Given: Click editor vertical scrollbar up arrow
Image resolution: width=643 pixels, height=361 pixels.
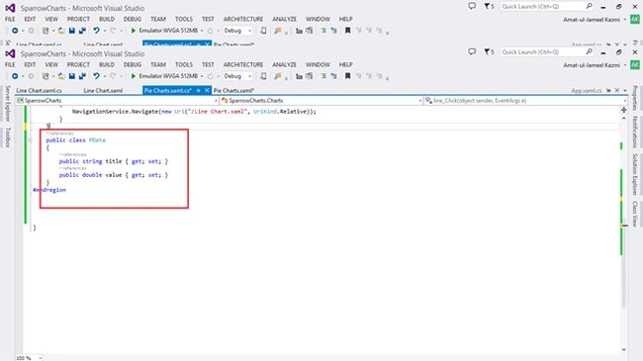Looking at the screenshot, I should click(624, 118).
